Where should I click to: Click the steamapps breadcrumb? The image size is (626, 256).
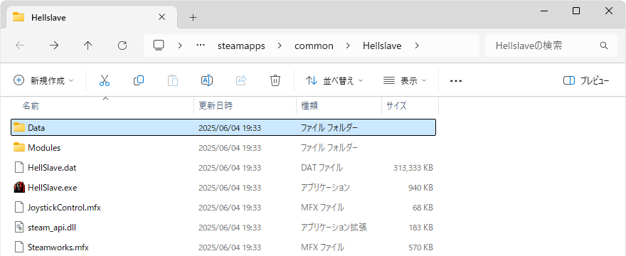point(241,46)
